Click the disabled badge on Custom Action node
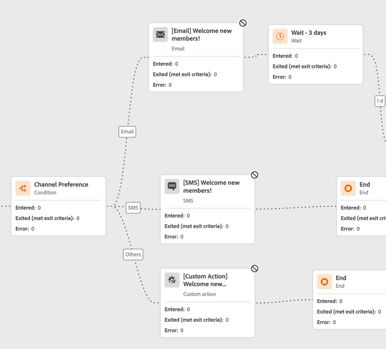The width and height of the screenshot is (386, 349). 255,268
